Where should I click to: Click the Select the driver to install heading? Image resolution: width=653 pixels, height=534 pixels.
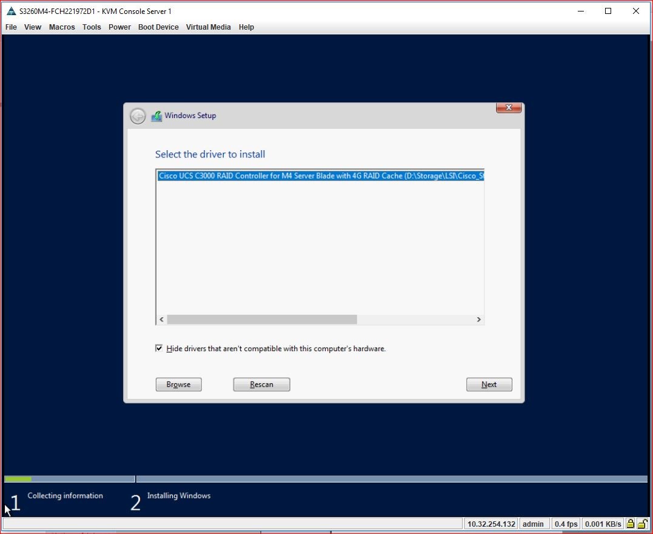tap(210, 154)
